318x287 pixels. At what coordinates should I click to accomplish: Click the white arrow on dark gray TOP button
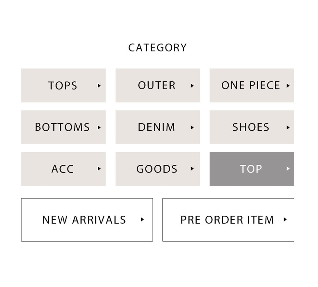click(288, 169)
